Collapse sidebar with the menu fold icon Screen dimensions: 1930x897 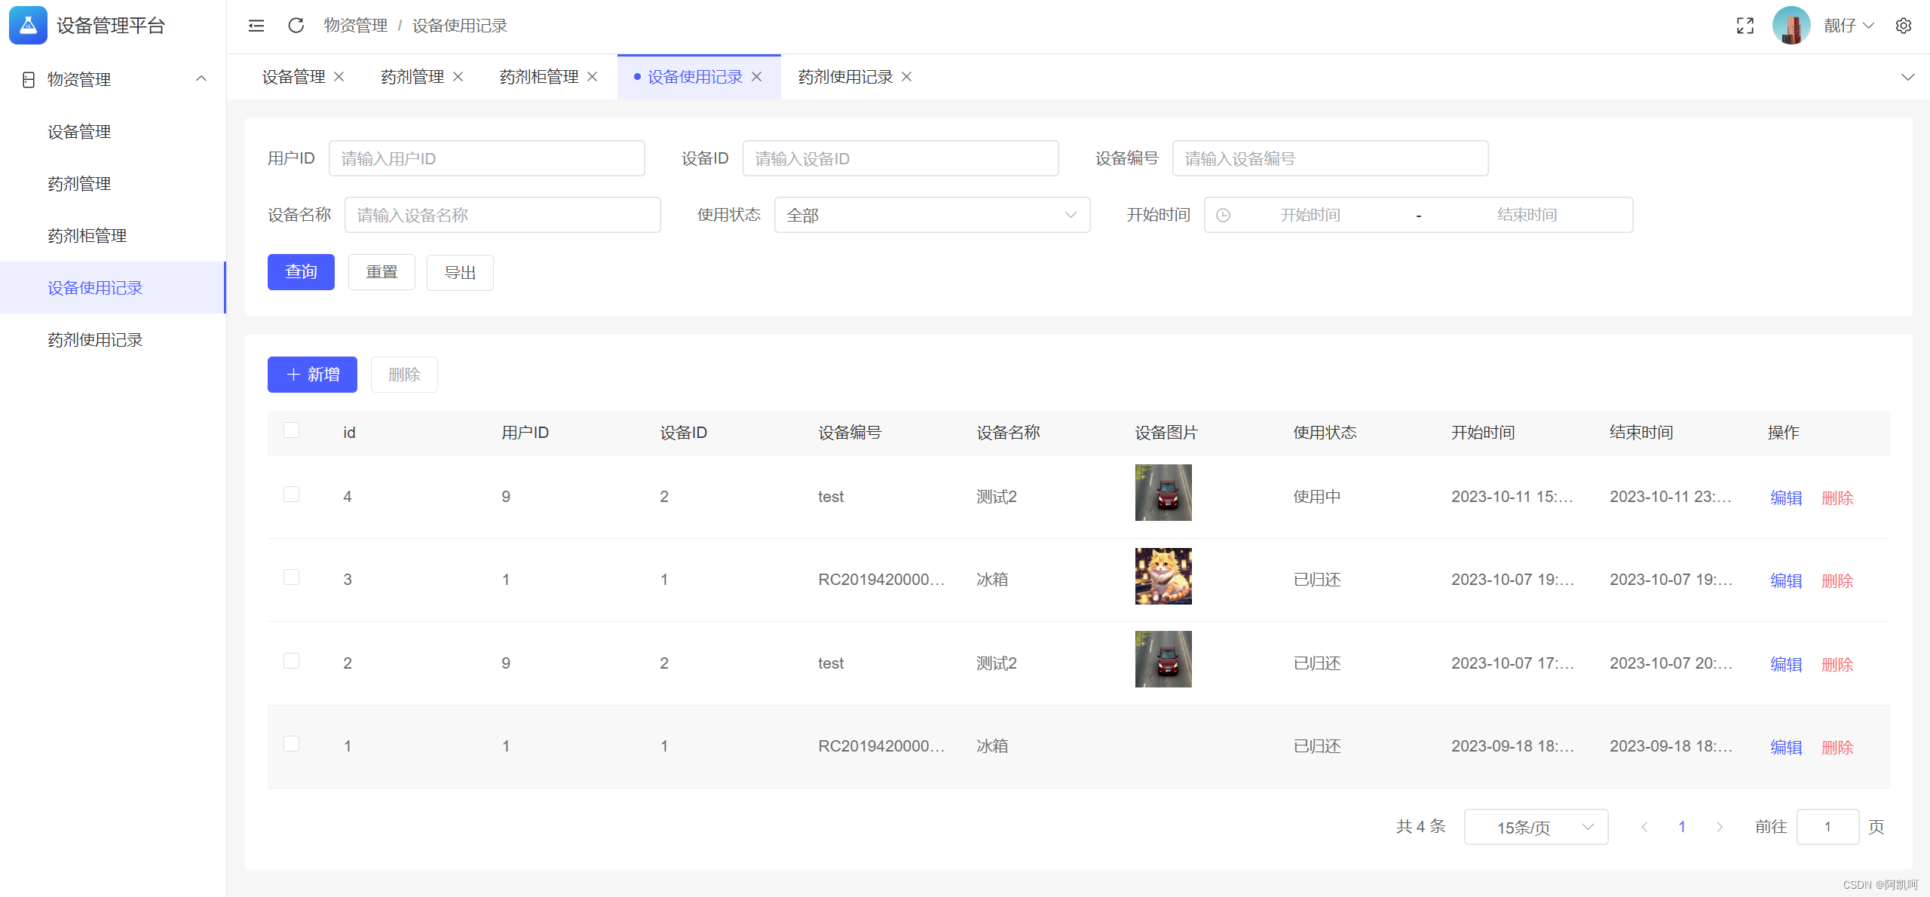(x=256, y=26)
